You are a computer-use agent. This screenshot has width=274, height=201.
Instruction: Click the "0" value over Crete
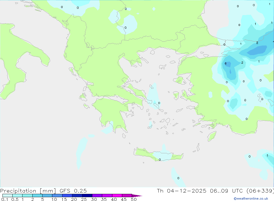(x=160, y=160)
